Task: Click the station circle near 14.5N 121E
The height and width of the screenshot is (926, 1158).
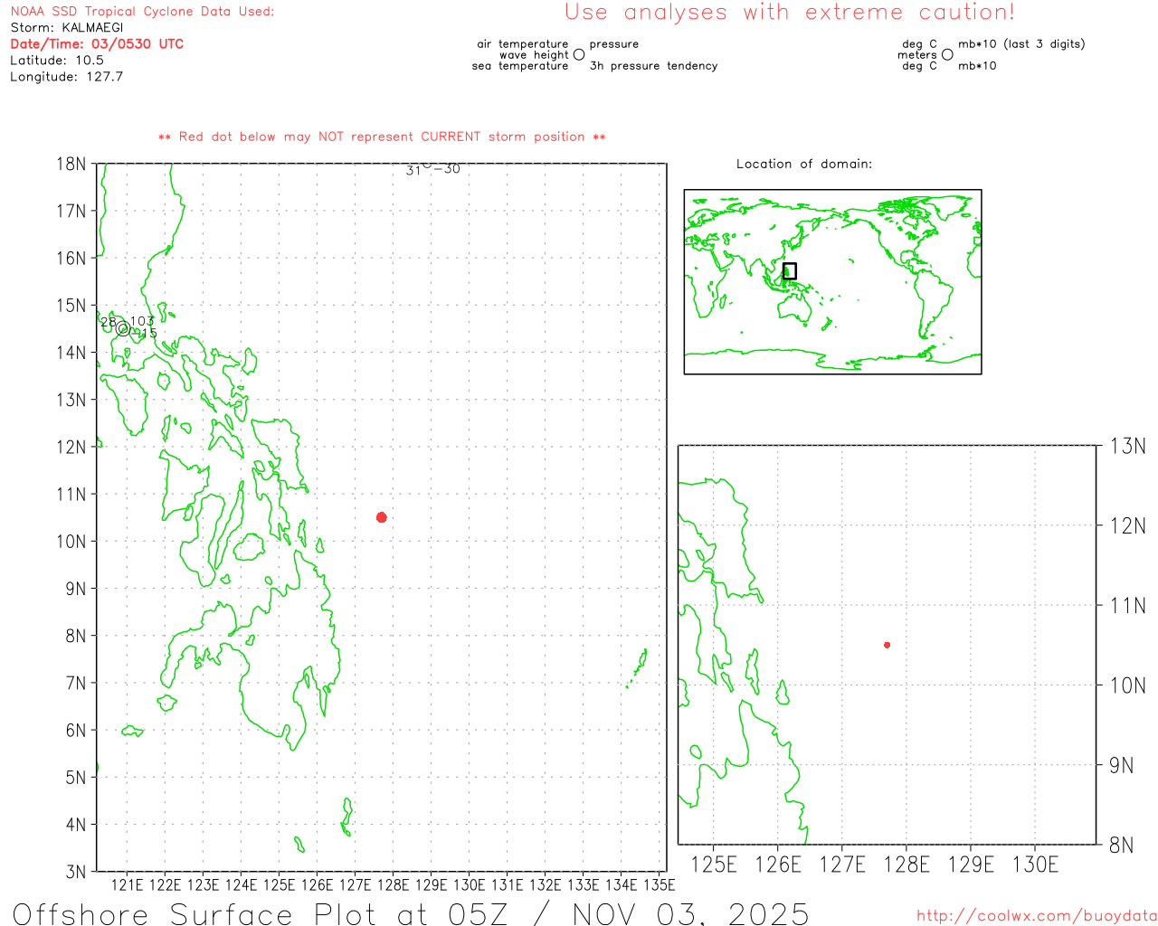Action: (x=123, y=328)
